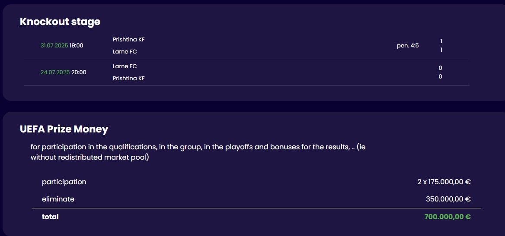Select the eliminate row label
This screenshot has width=505, height=236.
coord(58,199)
